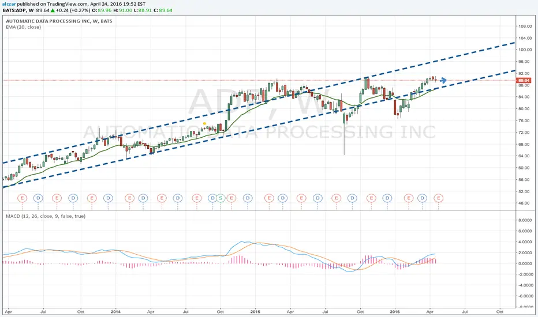Click the 0.0000 MACD axis label
The image size is (538, 317).
[x=525, y=263]
